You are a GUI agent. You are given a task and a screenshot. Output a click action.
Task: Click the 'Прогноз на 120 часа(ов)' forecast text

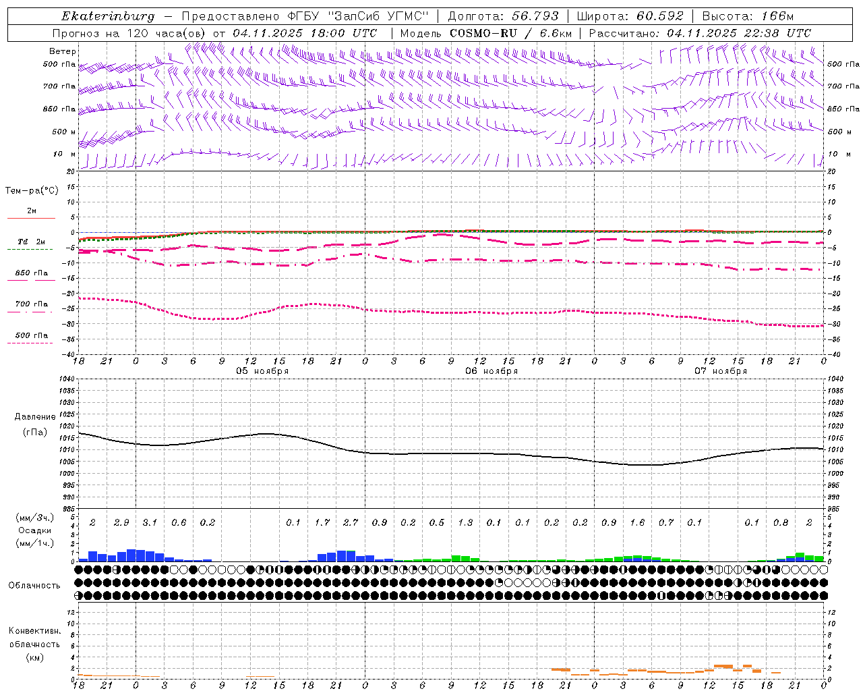[129, 33]
